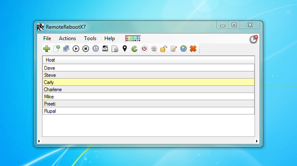The image size is (297, 166).
Task: Click the networked computers icon
Action: pyautogui.click(x=66, y=49)
